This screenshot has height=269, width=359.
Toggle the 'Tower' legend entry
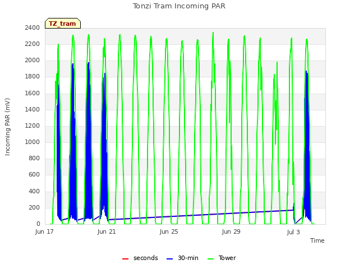click(x=222, y=258)
